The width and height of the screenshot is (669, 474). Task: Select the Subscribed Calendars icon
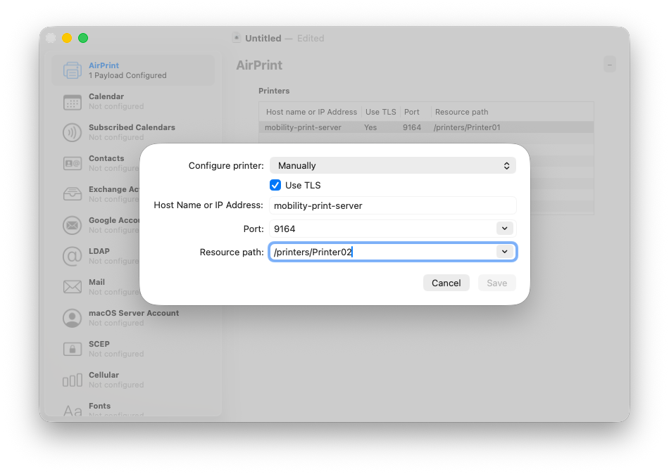click(x=72, y=133)
